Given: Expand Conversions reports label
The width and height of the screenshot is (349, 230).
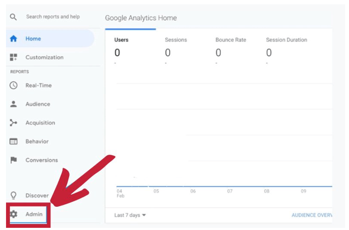Looking at the screenshot, I should (42, 160).
